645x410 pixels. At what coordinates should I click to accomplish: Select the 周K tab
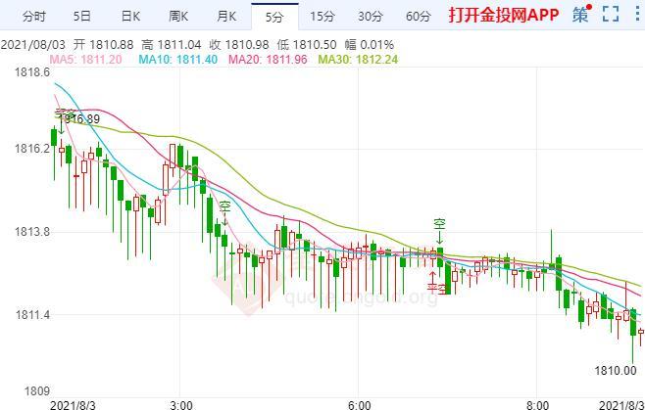pyautogui.click(x=178, y=17)
